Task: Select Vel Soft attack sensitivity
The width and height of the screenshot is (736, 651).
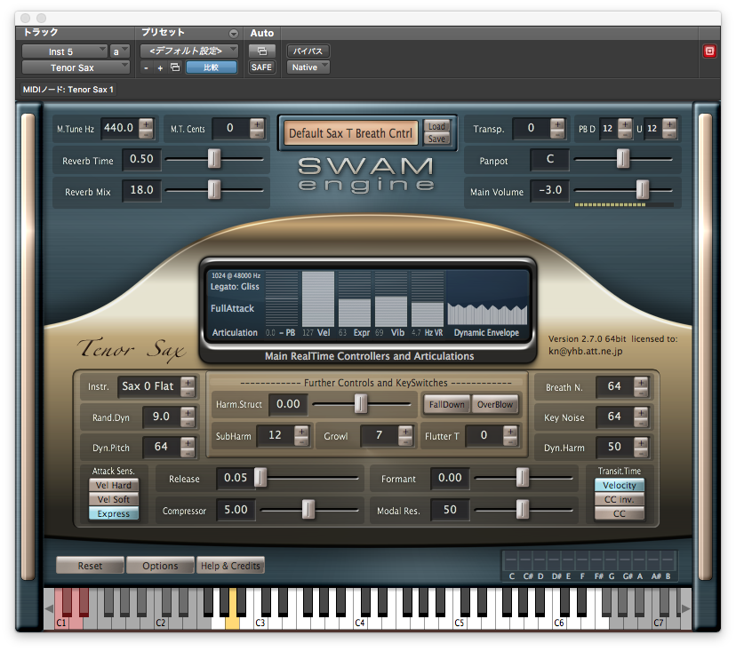Action: 114,499
